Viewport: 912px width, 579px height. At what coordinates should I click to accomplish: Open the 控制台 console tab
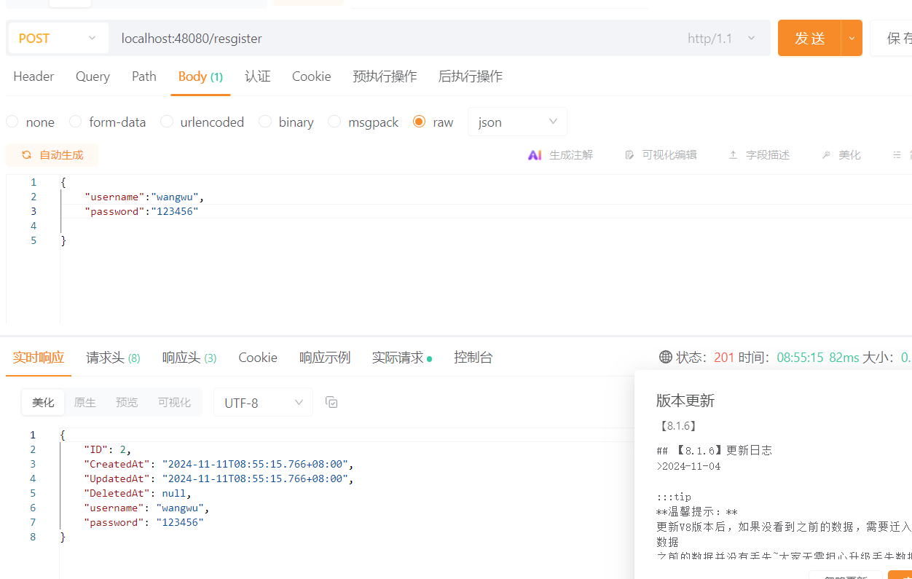[x=473, y=358]
